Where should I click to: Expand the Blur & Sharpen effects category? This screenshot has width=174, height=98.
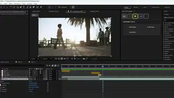[x=164, y=29]
